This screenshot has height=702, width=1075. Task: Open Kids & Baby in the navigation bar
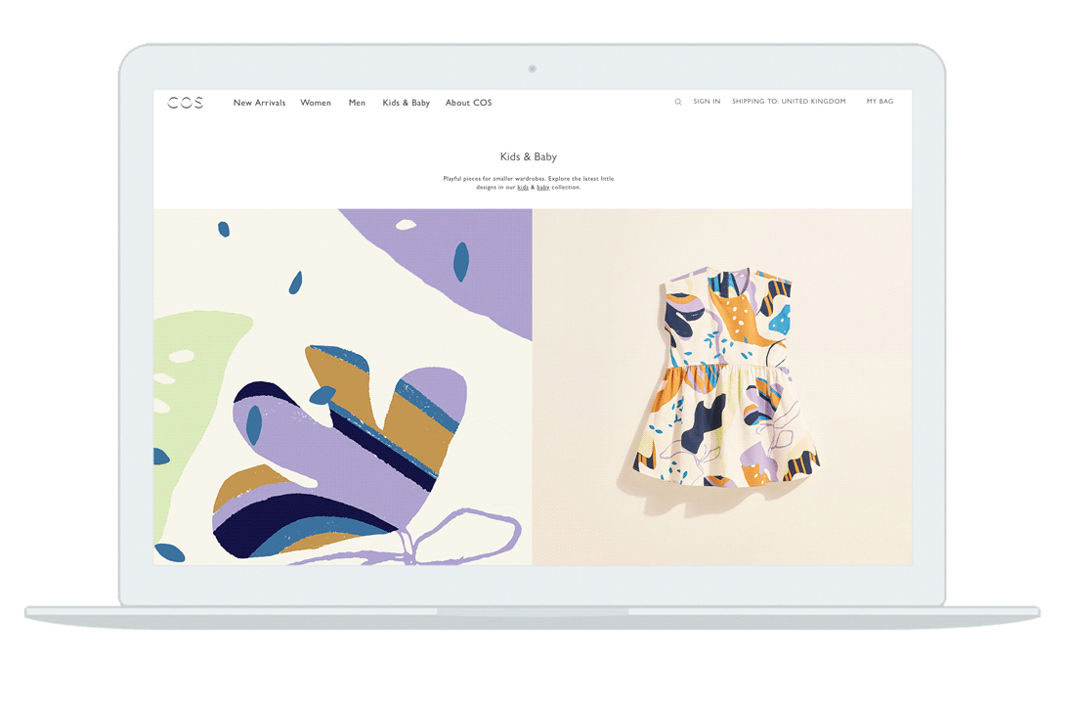pos(406,103)
